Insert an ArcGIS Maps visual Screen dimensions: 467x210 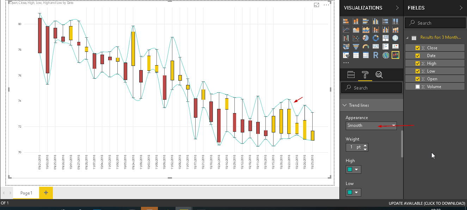tap(386, 55)
